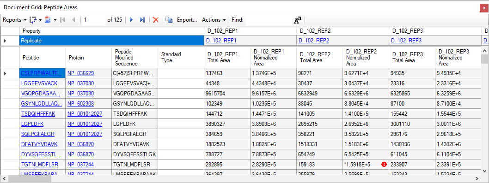Click the column filter icon in toolbar

point(48,20)
